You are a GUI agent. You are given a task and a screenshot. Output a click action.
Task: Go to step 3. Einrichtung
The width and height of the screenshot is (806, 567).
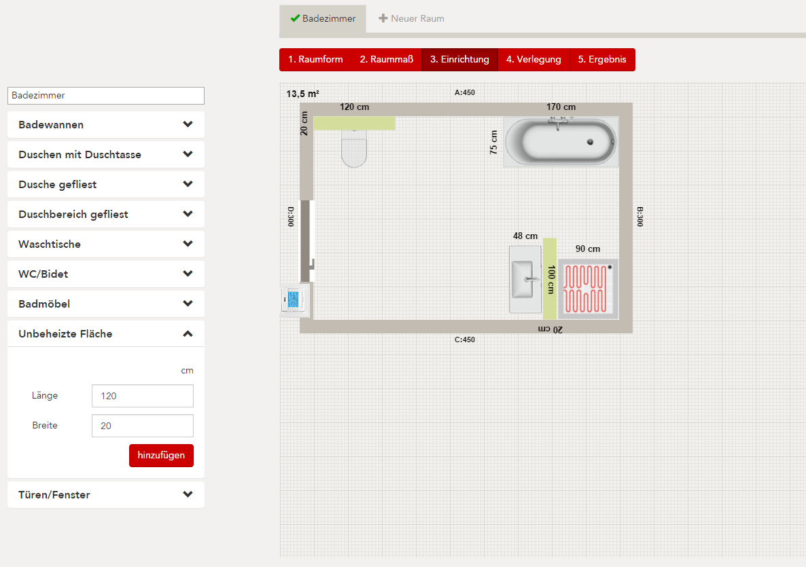459,60
